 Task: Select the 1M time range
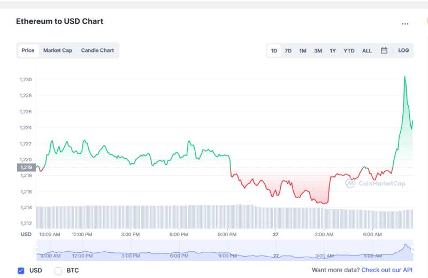pyautogui.click(x=303, y=51)
